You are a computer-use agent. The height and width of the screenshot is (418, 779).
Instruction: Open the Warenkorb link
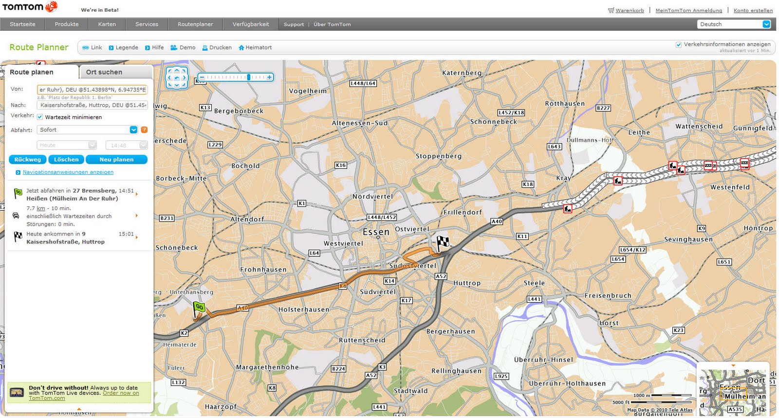pos(630,10)
